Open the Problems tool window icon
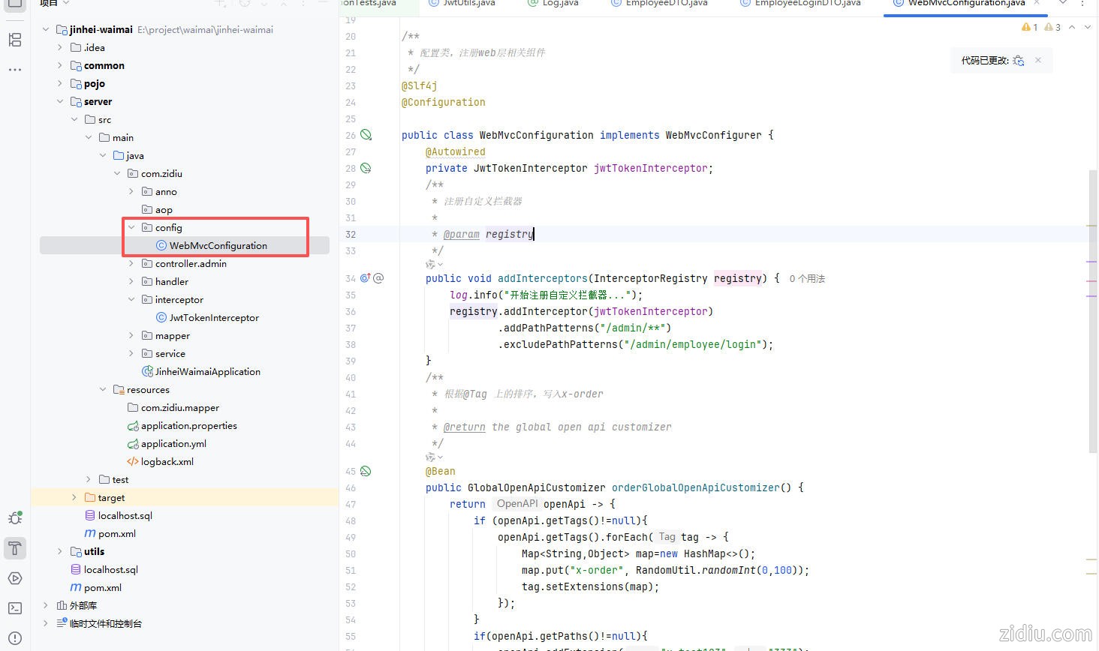Image resolution: width=1099 pixels, height=651 pixels. point(15,638)
